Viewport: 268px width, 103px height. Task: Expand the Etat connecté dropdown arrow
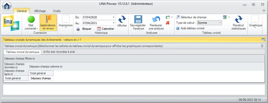[37, 29]
